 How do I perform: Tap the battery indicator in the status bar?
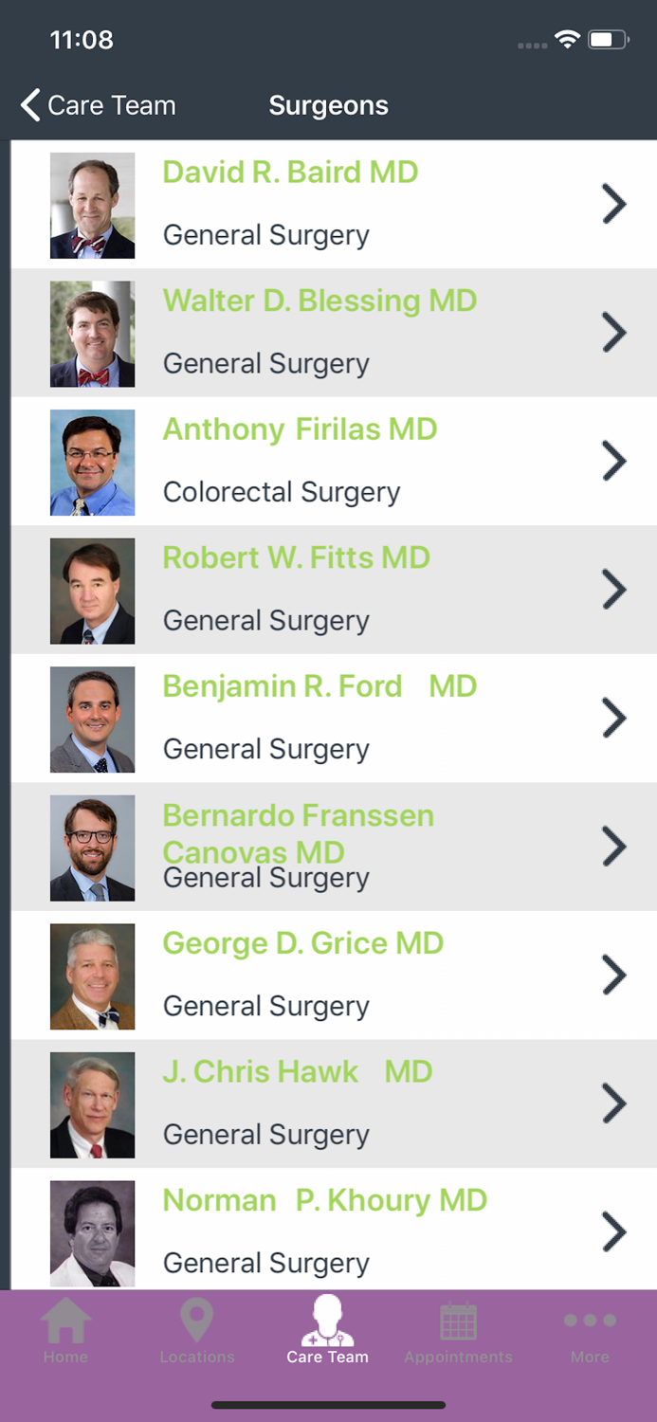pyautogui.click(x=607, y=40)
